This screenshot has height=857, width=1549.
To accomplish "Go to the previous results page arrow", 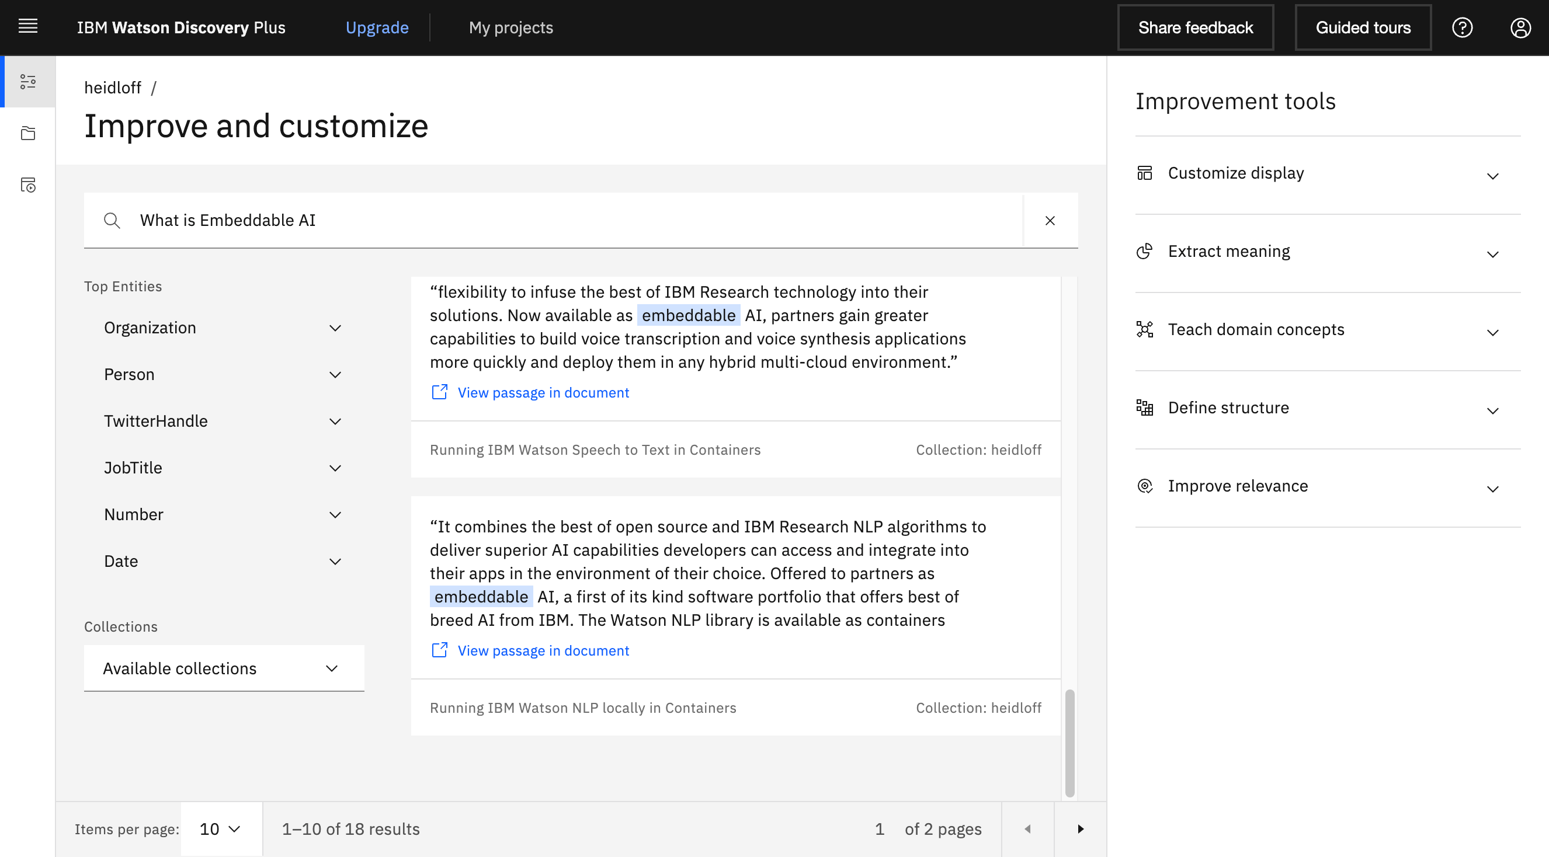I will (1027, 829).
